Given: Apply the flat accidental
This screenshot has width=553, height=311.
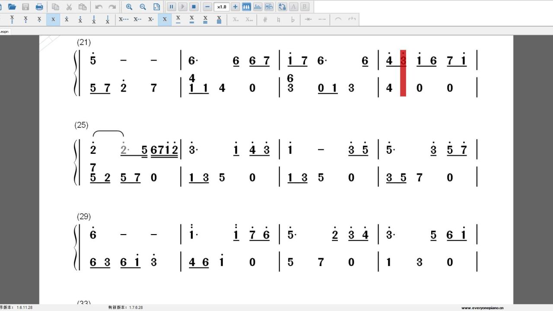Looking at the screenshot, I should (x=292, y=19).
